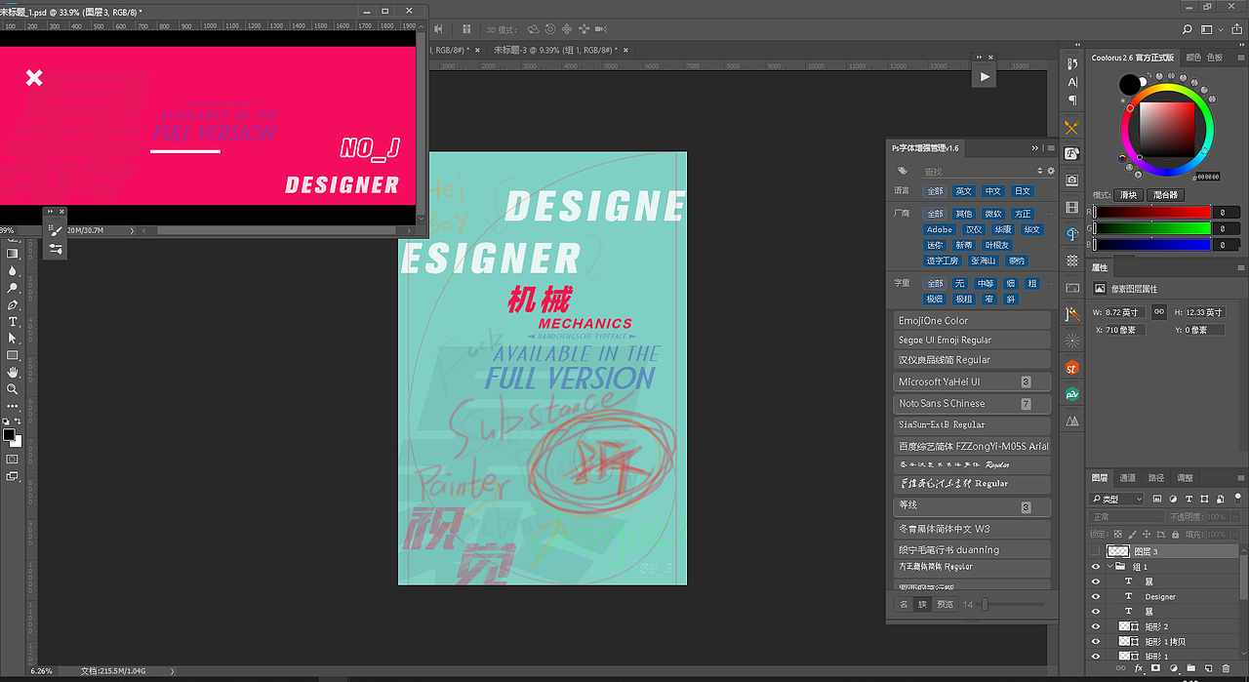Select the Type tool in the toolbox

click(13, 321)
